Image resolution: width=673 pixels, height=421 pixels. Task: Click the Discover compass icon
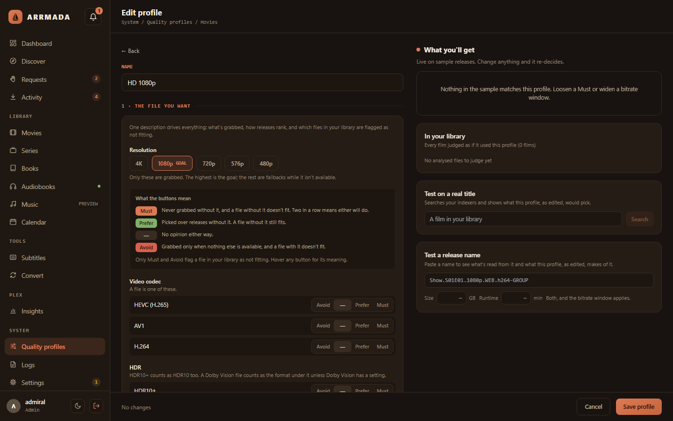(x=13, y=61)
